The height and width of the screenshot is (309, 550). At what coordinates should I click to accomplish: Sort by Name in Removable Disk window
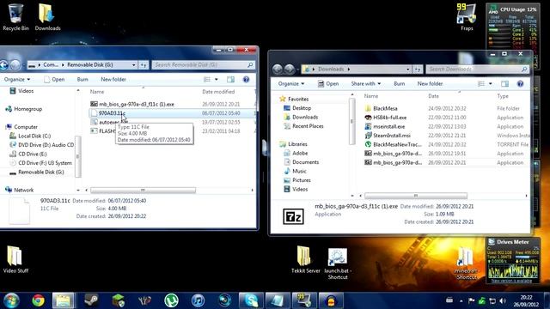(97, 92)
